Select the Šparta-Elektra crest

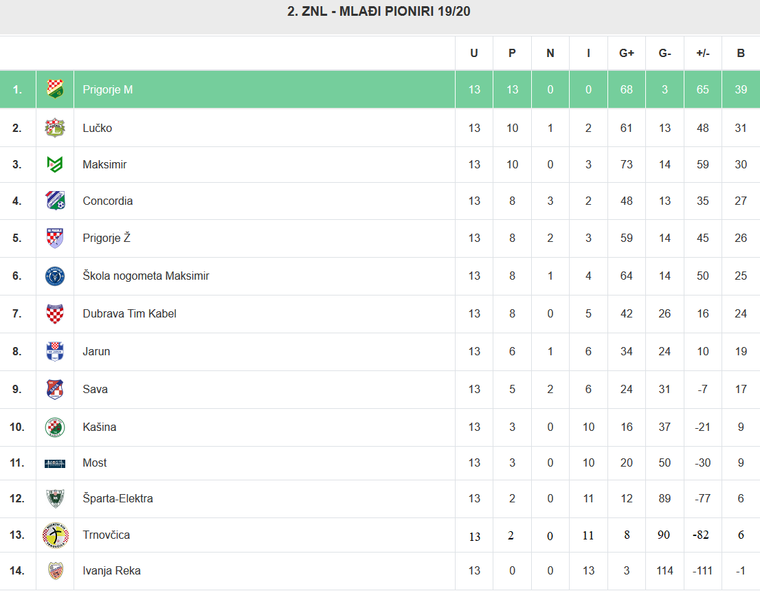(55, 498)
